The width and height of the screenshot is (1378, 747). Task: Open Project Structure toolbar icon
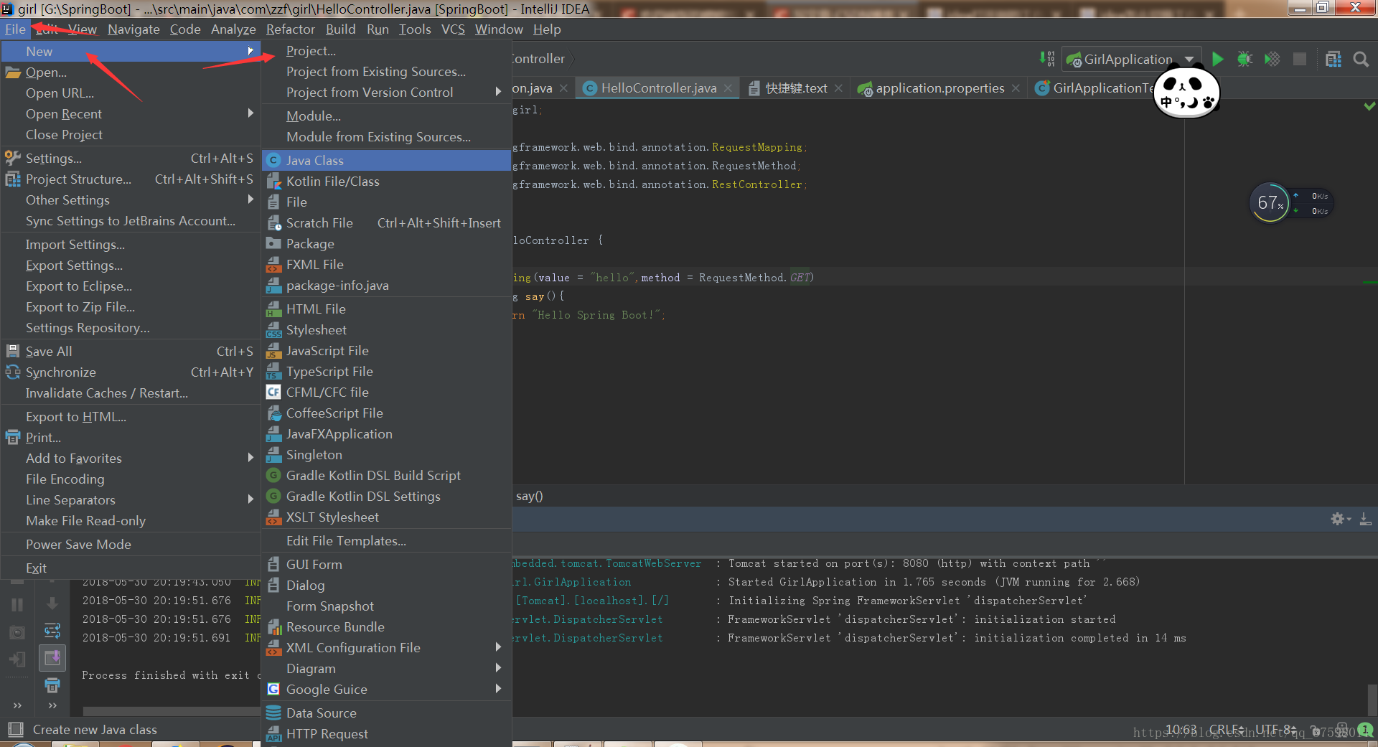coord(1334,59)
